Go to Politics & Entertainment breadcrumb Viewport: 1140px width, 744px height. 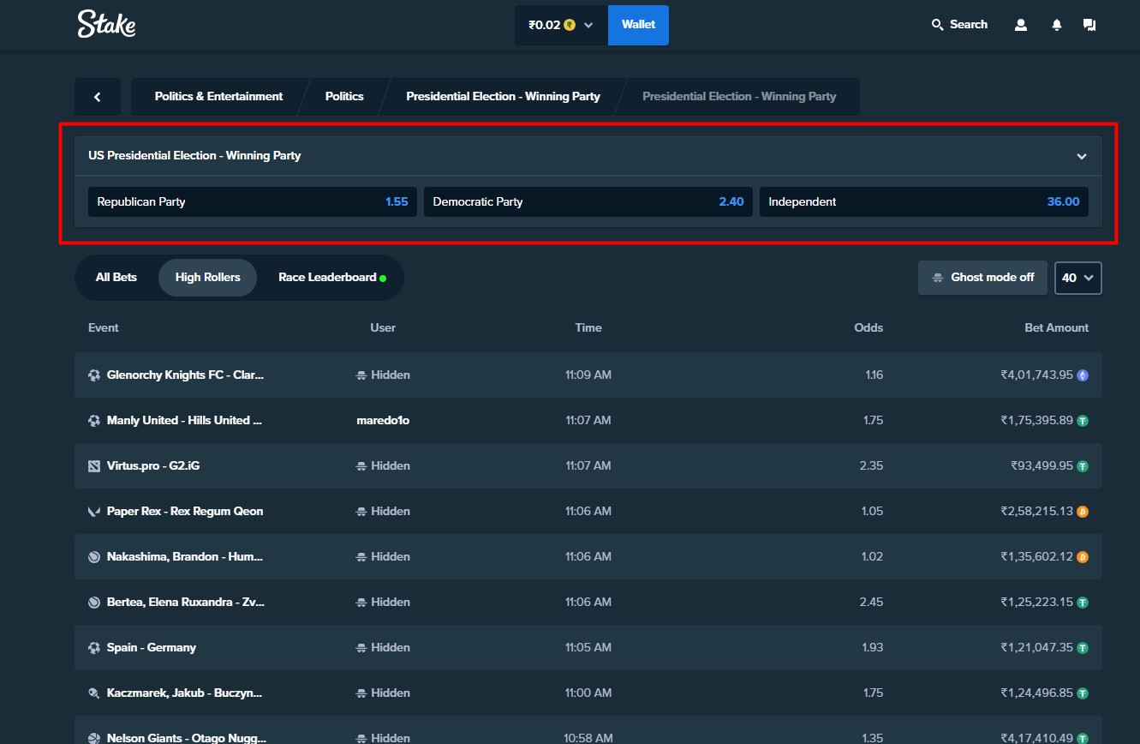pos(218,97)
